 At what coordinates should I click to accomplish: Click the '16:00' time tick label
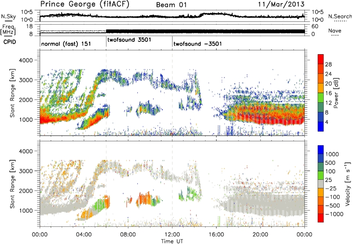[x=216, y=235]
